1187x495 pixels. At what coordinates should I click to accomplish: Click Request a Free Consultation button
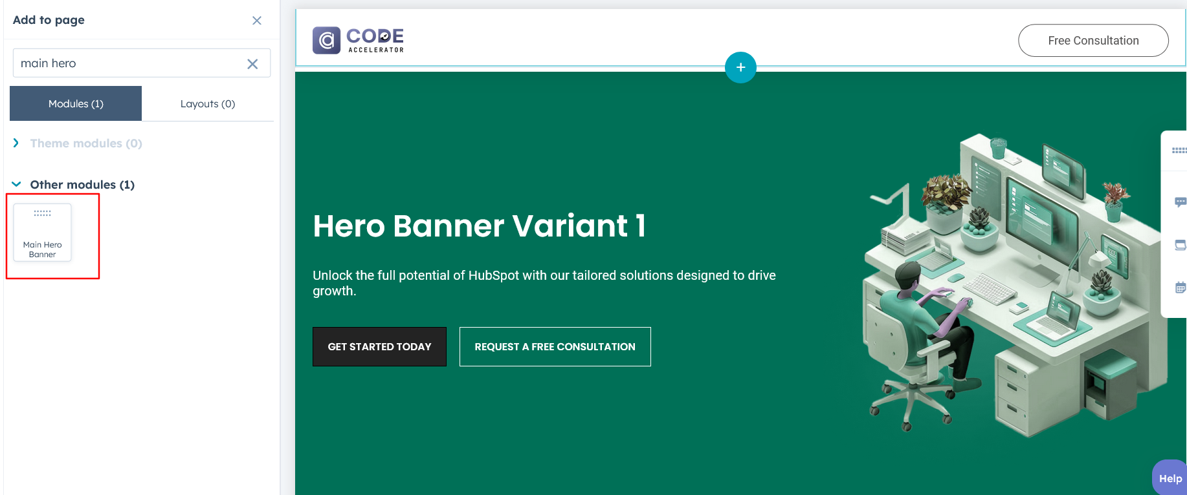click(x=555, y=347)
